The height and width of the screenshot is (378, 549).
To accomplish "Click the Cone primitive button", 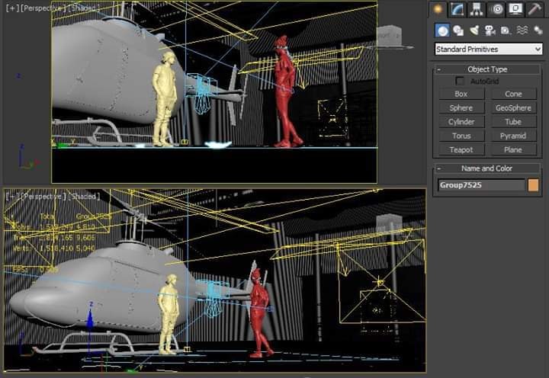I will [x=513, y=94].
